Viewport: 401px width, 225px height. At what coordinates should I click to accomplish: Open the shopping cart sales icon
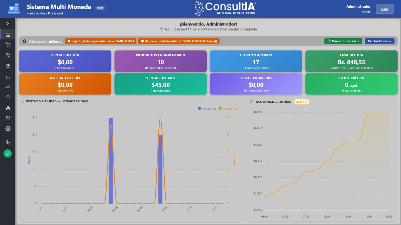(x=8, y=45)
